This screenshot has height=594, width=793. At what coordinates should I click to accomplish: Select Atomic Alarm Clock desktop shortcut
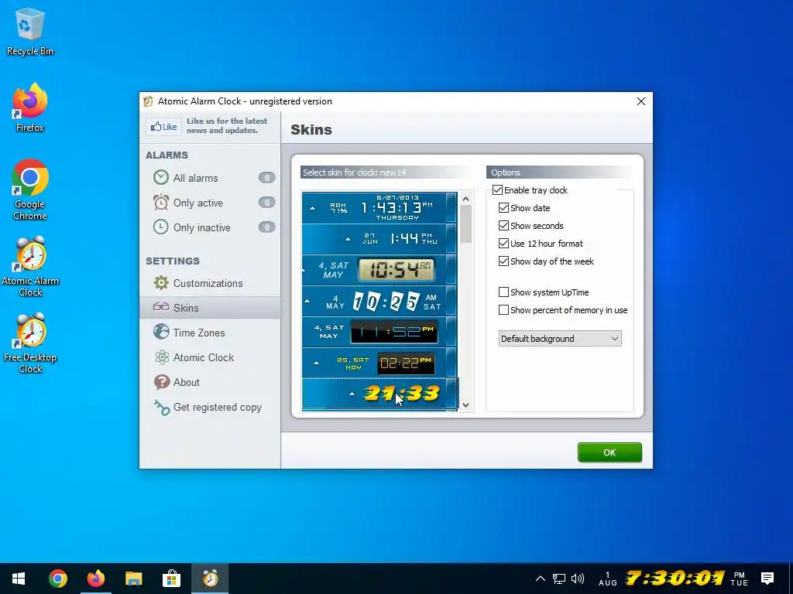pos(30,267)
